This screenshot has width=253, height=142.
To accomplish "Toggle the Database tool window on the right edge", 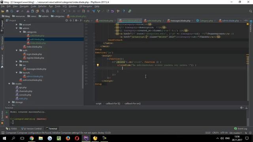I will 251,26.
